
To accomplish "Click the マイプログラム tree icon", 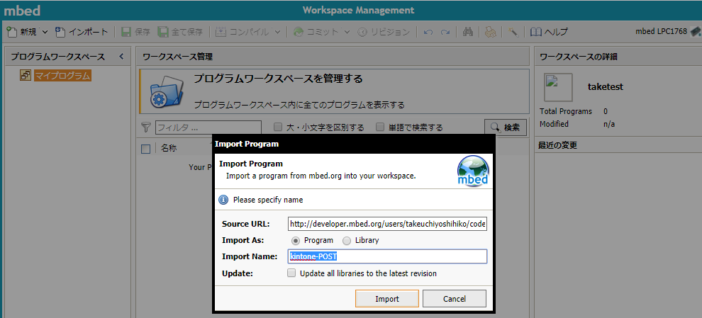I will 25,75.
